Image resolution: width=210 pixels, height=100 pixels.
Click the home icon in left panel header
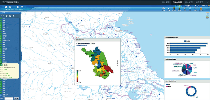coord(13,16)
